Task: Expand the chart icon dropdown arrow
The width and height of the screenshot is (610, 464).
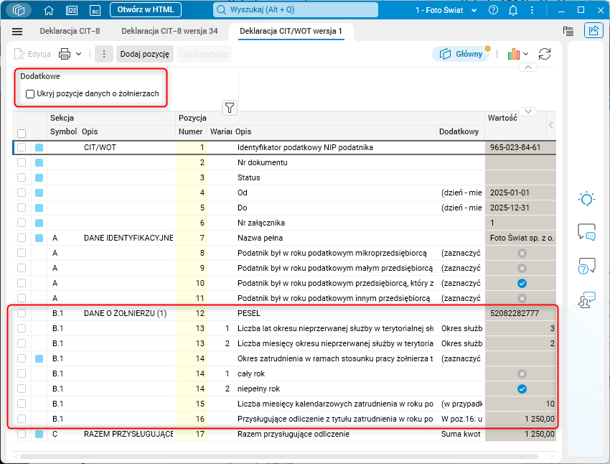Action: (x=525, y=54)
